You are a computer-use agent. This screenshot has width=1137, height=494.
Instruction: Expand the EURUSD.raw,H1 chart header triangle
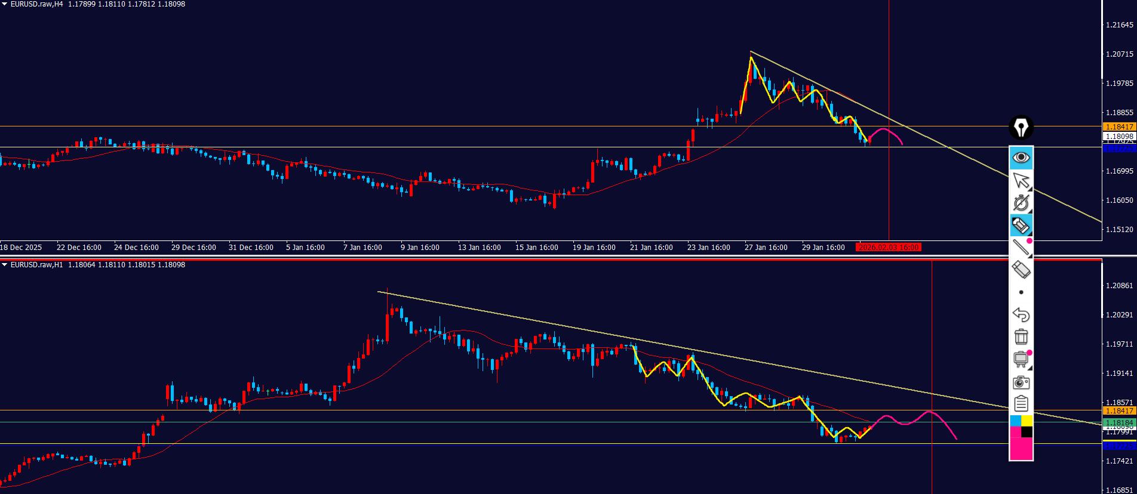point(4,264)
